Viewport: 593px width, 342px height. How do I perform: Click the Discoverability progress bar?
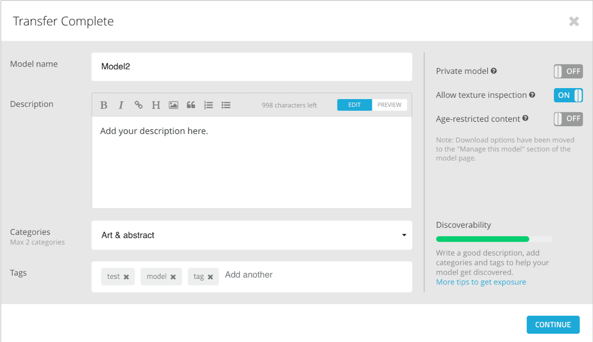click(x=494, y=239)
